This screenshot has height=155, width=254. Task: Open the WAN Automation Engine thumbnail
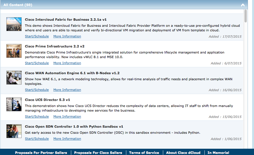click(14, 78)
